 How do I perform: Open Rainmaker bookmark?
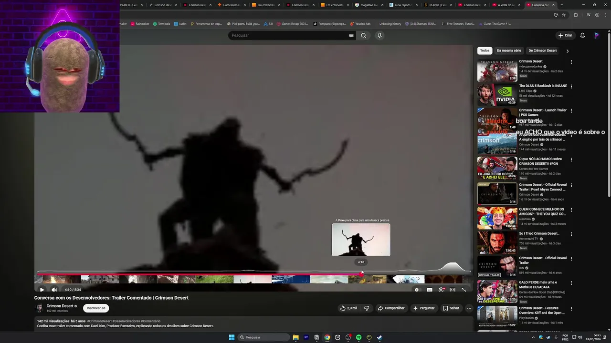click(x=140, y=24)
